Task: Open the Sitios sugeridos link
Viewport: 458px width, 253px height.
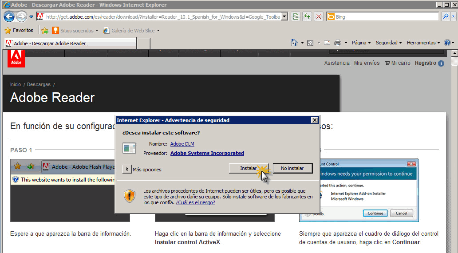Action: tap(75, 30)
